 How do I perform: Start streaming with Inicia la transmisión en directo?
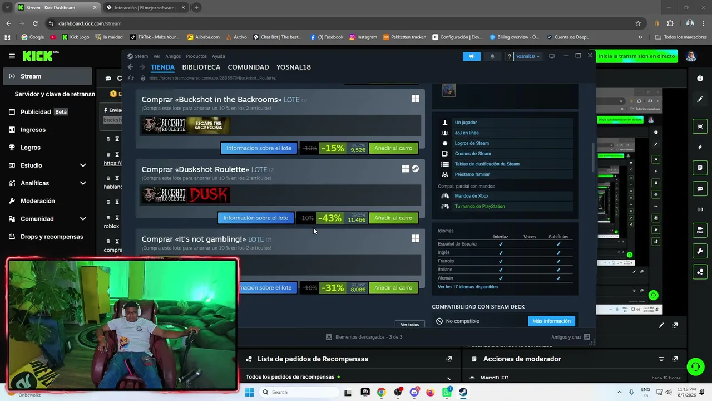[x=637, y=56]
